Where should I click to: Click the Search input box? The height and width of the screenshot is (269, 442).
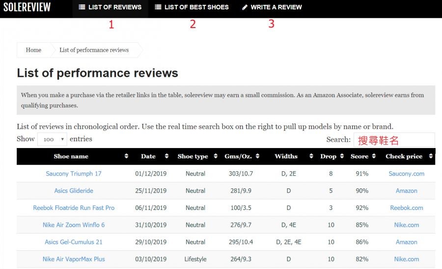point(394,140)
